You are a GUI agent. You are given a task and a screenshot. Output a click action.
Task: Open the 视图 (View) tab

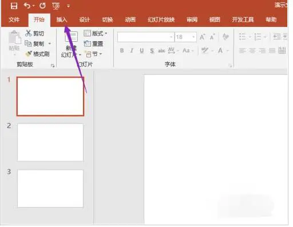(215, 19)
